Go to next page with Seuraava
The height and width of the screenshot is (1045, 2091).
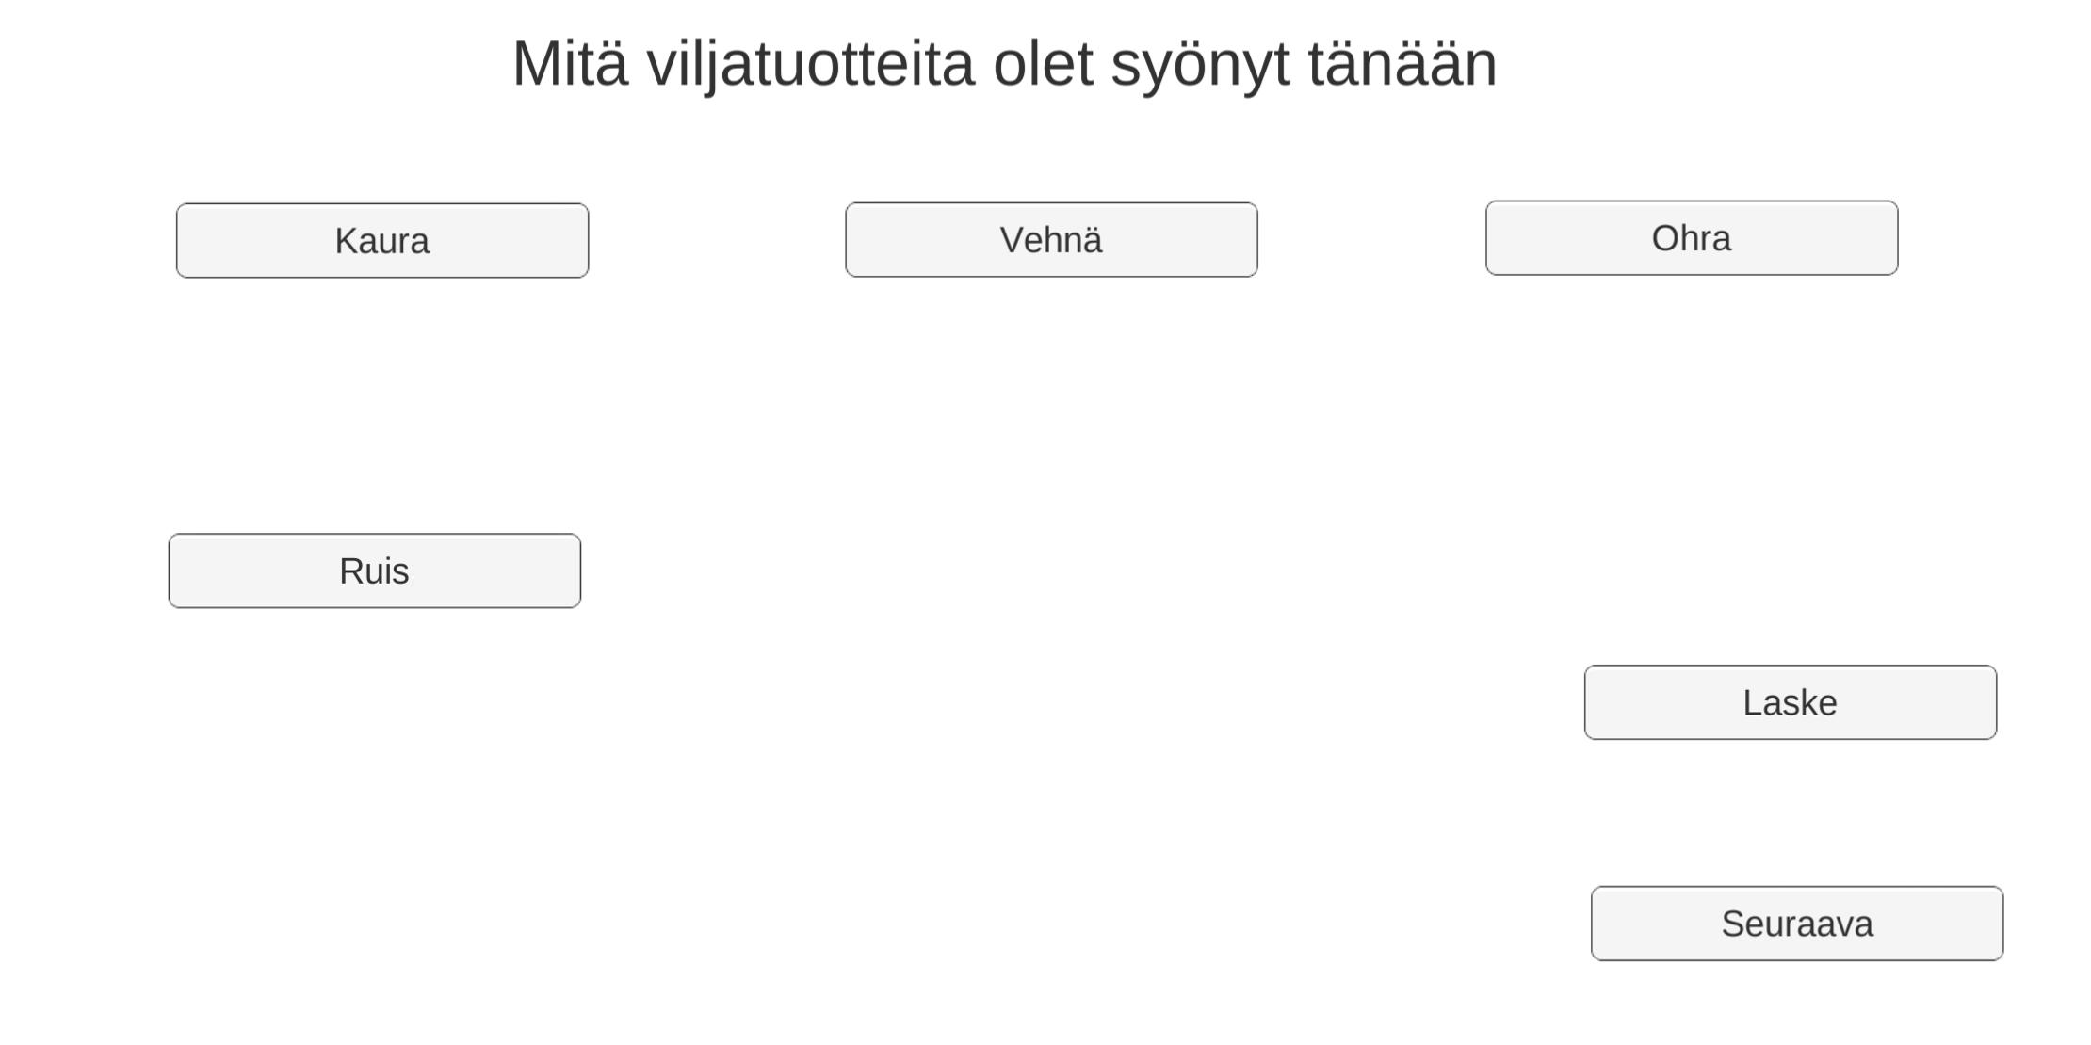[1797, 924]
